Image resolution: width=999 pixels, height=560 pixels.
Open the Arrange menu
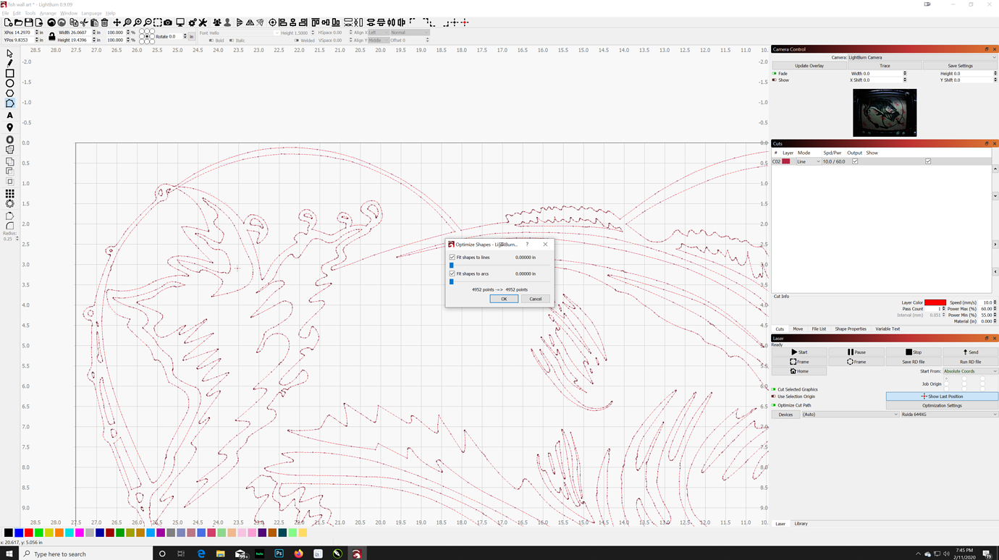pyautogui.click(x=48, y=13)
